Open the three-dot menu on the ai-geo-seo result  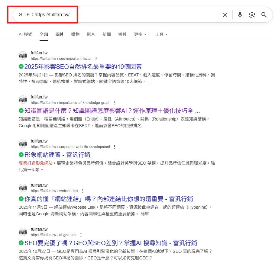81,235
